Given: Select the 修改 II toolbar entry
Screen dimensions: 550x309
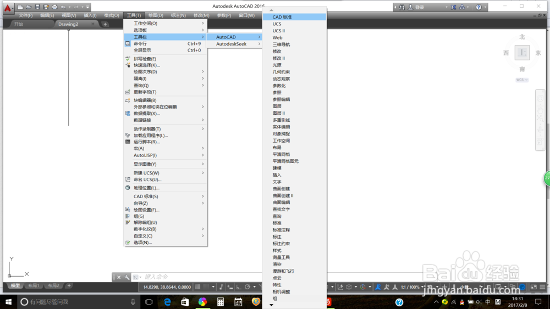Looking at the screenshot, I should pyautogui.click(x=294, y=58).
